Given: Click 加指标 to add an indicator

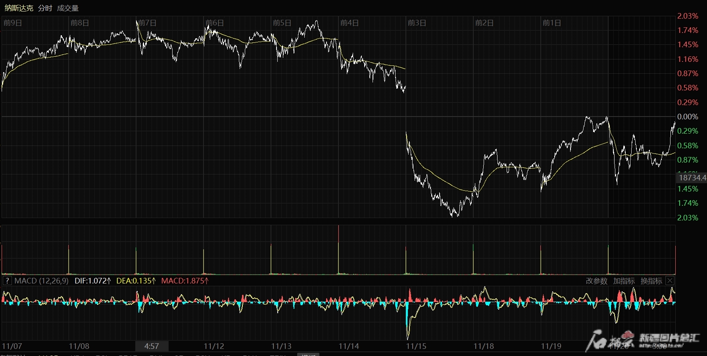Looking at the screenshot, I should click(624, 281).
